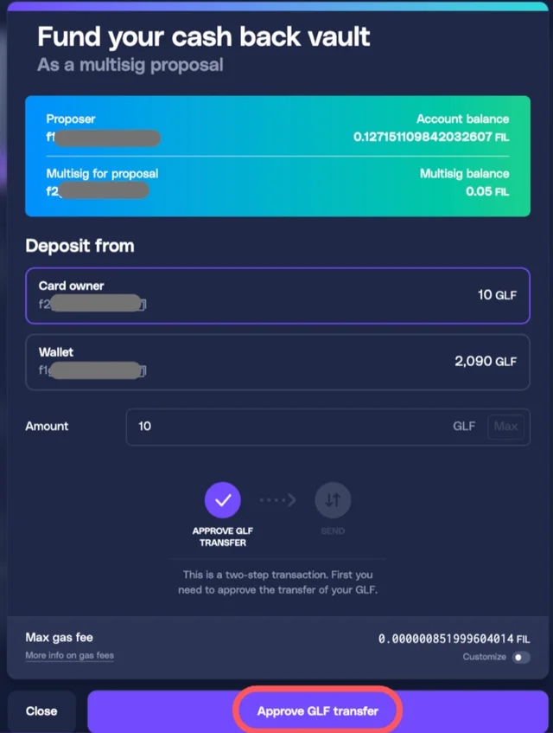Click the Max gas fee FIL amount

tap(454, 639)
